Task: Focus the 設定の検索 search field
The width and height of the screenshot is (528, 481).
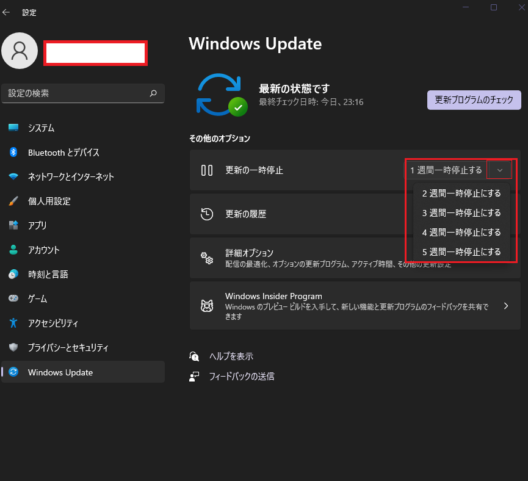Action: tap(83, 93)
